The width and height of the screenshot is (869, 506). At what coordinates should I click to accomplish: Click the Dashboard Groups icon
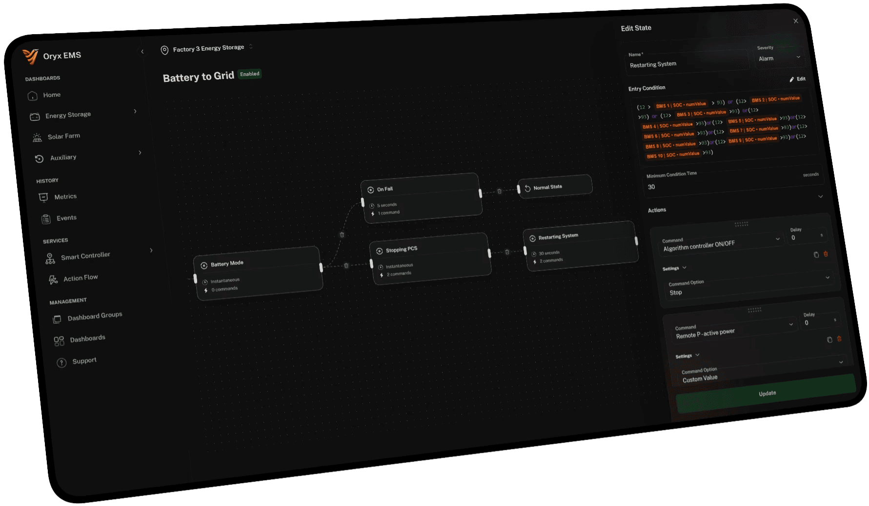57,319
